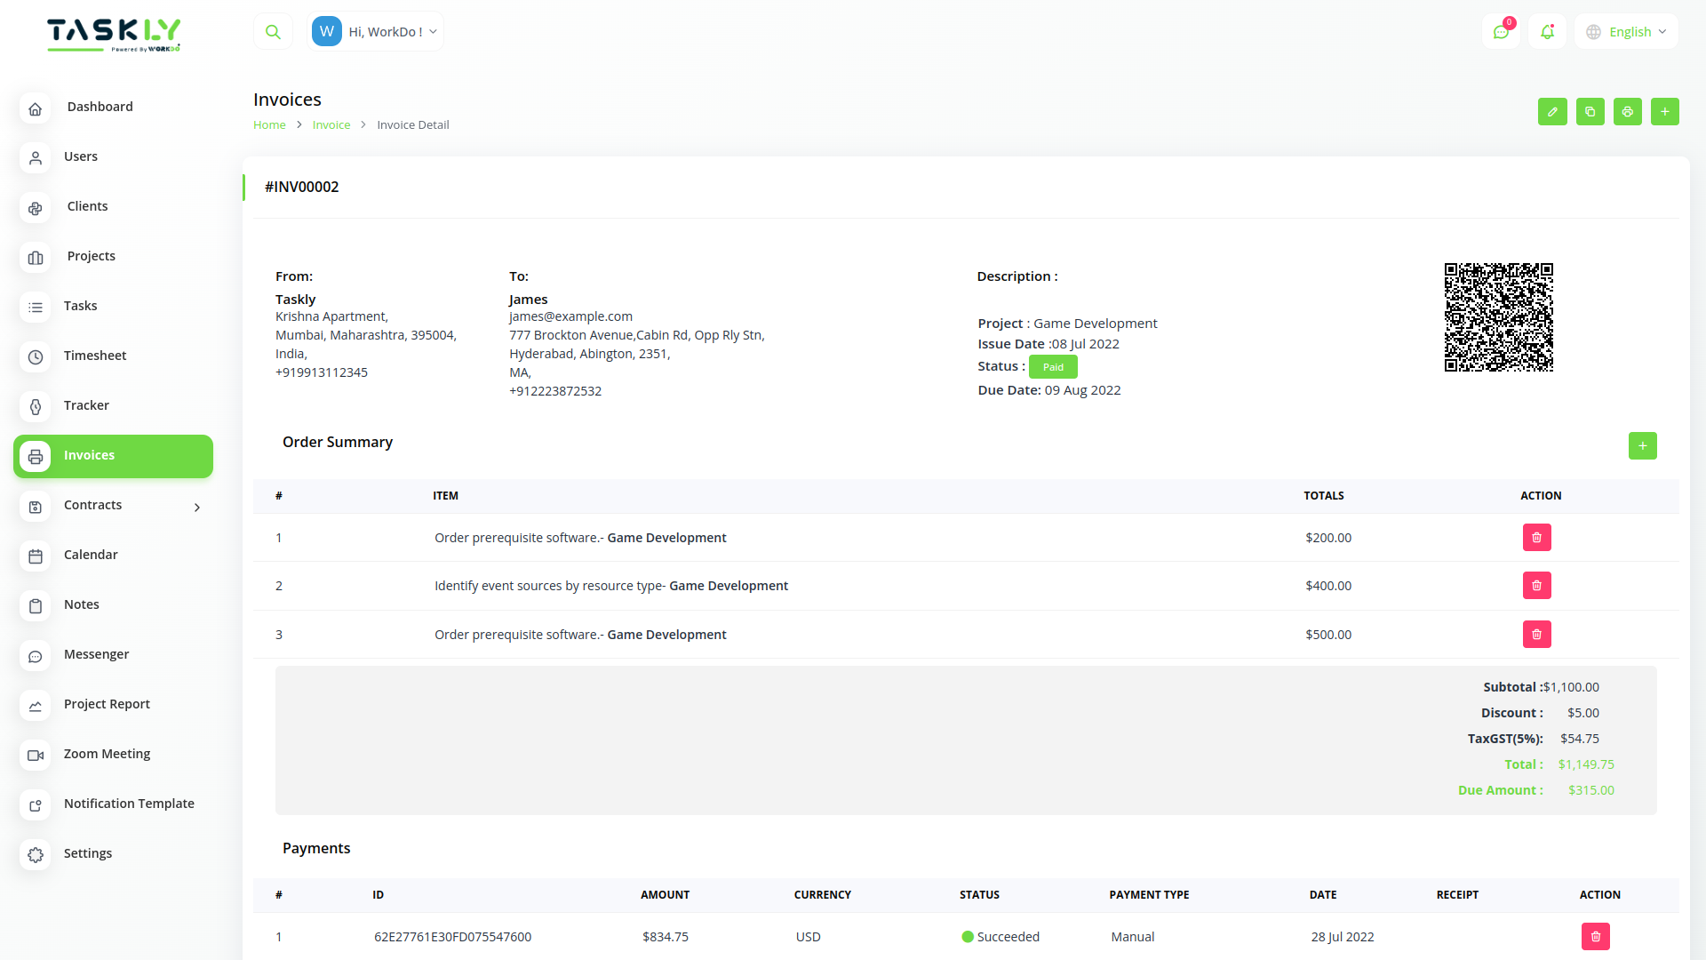
Task: Click the invoice QR code
Action: [1498, 317]
